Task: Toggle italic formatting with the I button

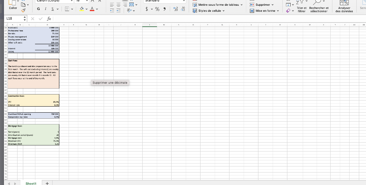Action: tap(45, 9)
